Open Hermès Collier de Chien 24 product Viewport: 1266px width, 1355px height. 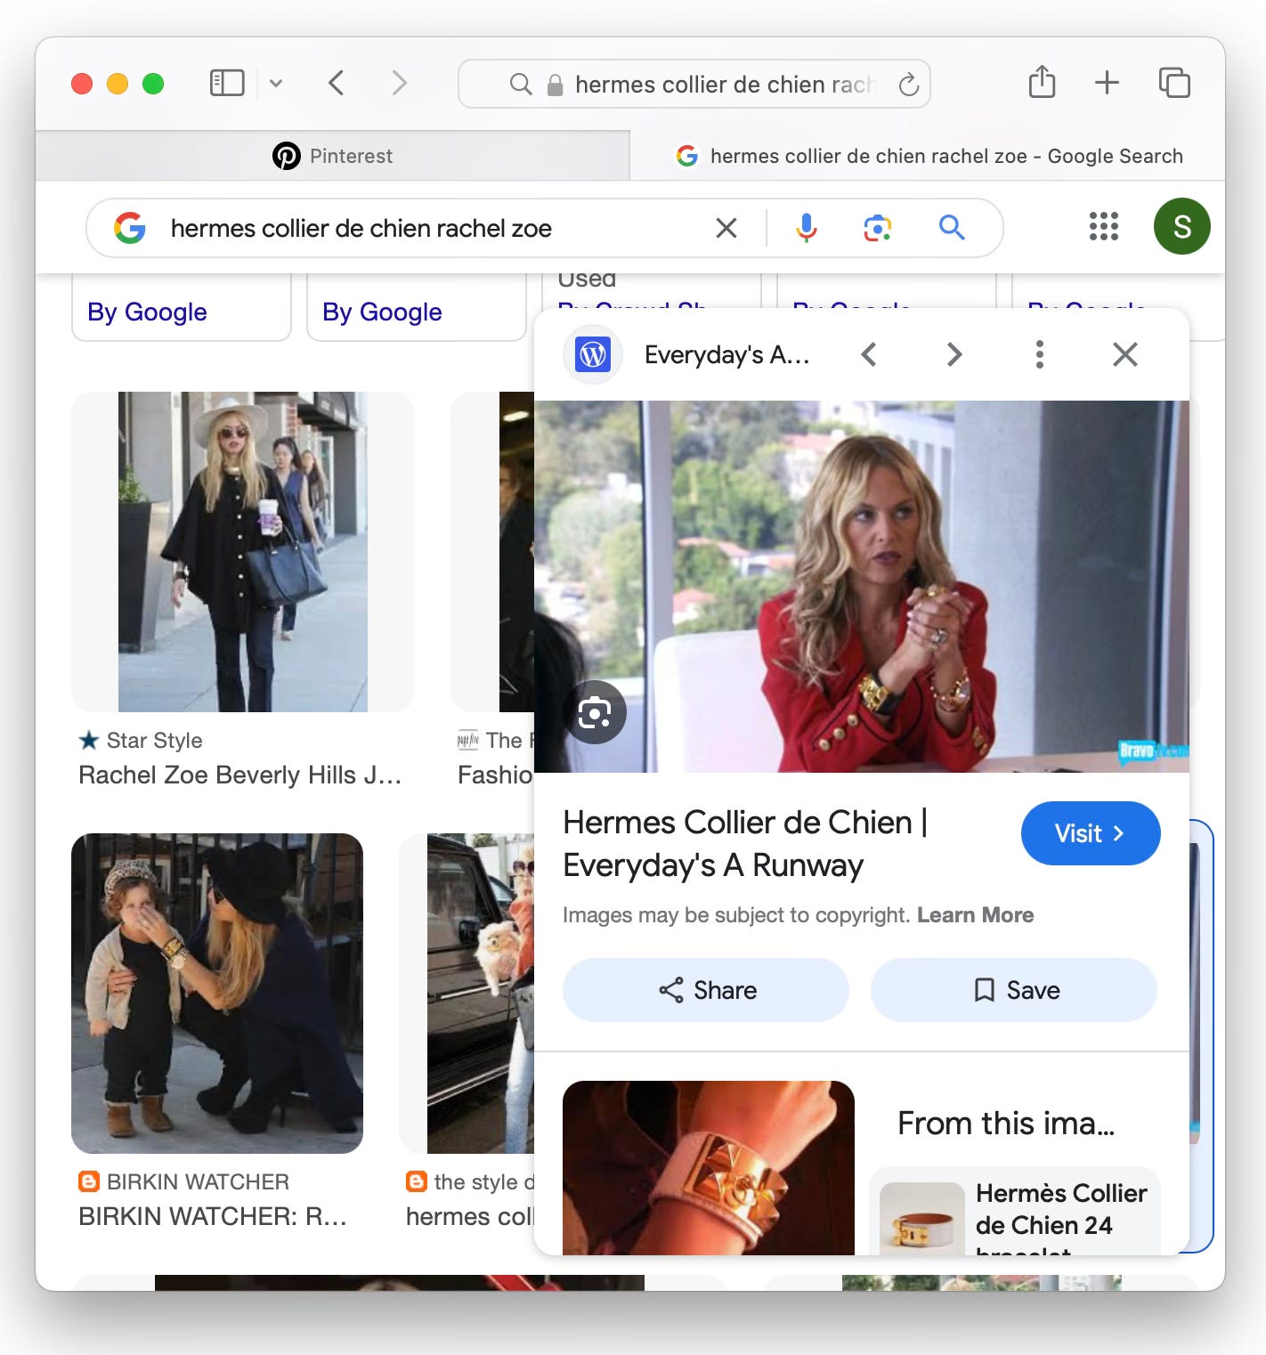point(1015,1213)
